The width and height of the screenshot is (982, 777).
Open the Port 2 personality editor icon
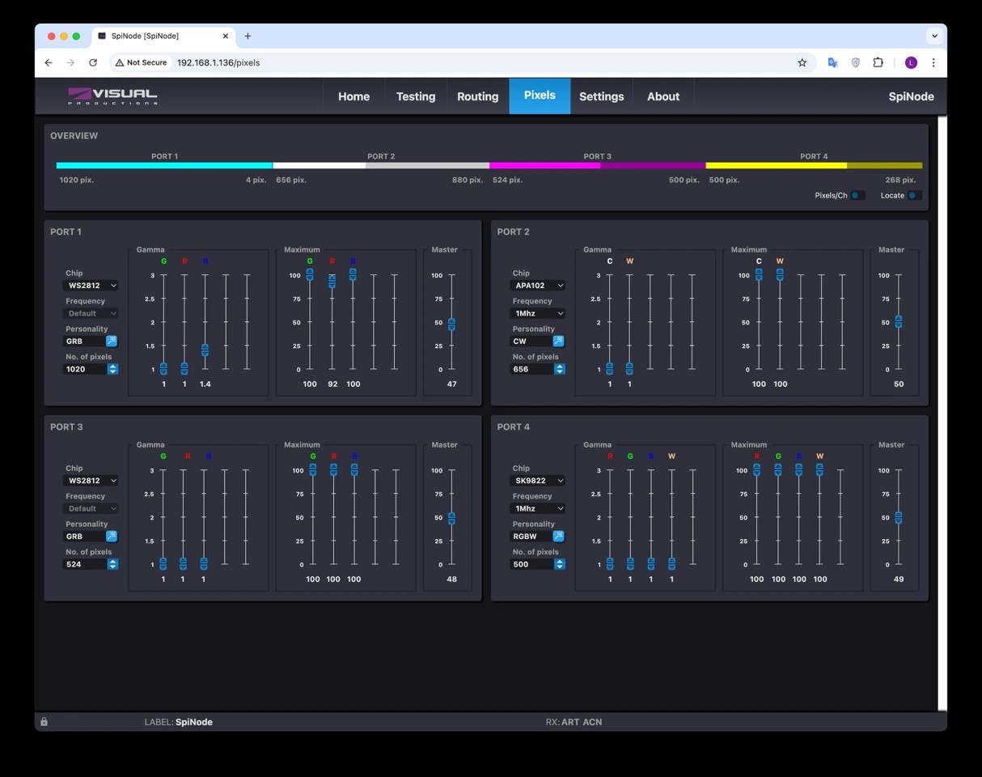point(558,342)
